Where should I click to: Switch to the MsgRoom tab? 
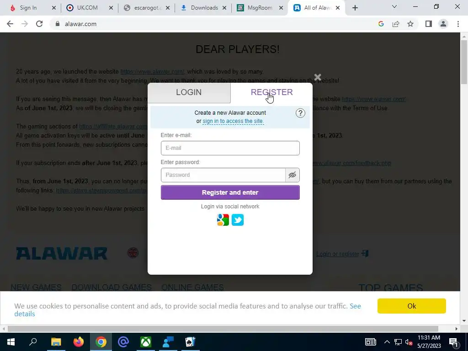pyautogui.click(x=260, y=8)
